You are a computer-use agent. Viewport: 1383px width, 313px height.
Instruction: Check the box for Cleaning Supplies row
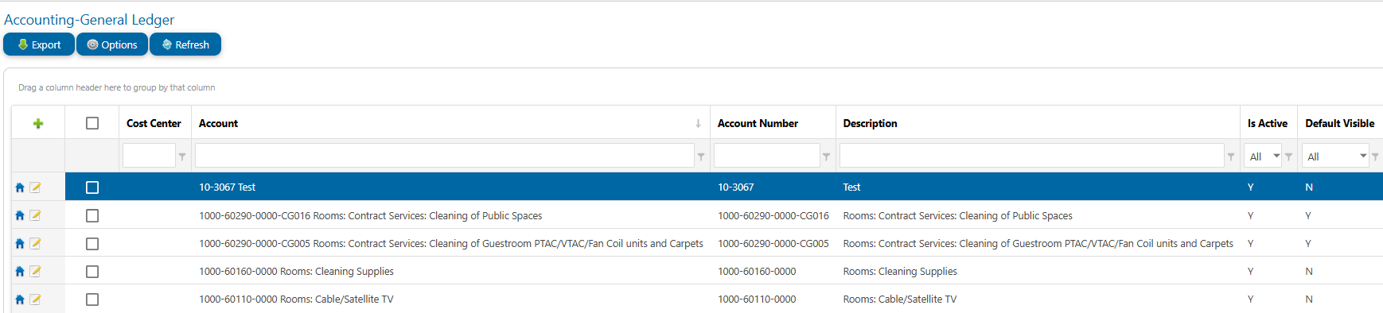(92, 272)
